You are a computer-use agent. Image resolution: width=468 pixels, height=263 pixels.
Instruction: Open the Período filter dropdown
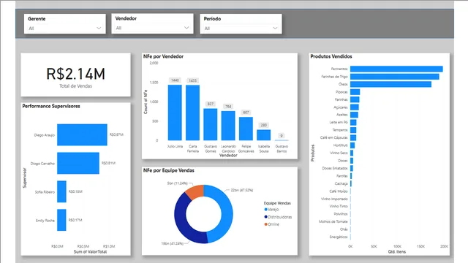(241, 28)
